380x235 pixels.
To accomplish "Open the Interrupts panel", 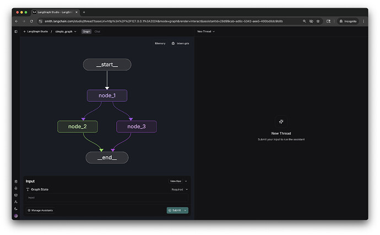I will pyautogui.click(x=180, y=43).
